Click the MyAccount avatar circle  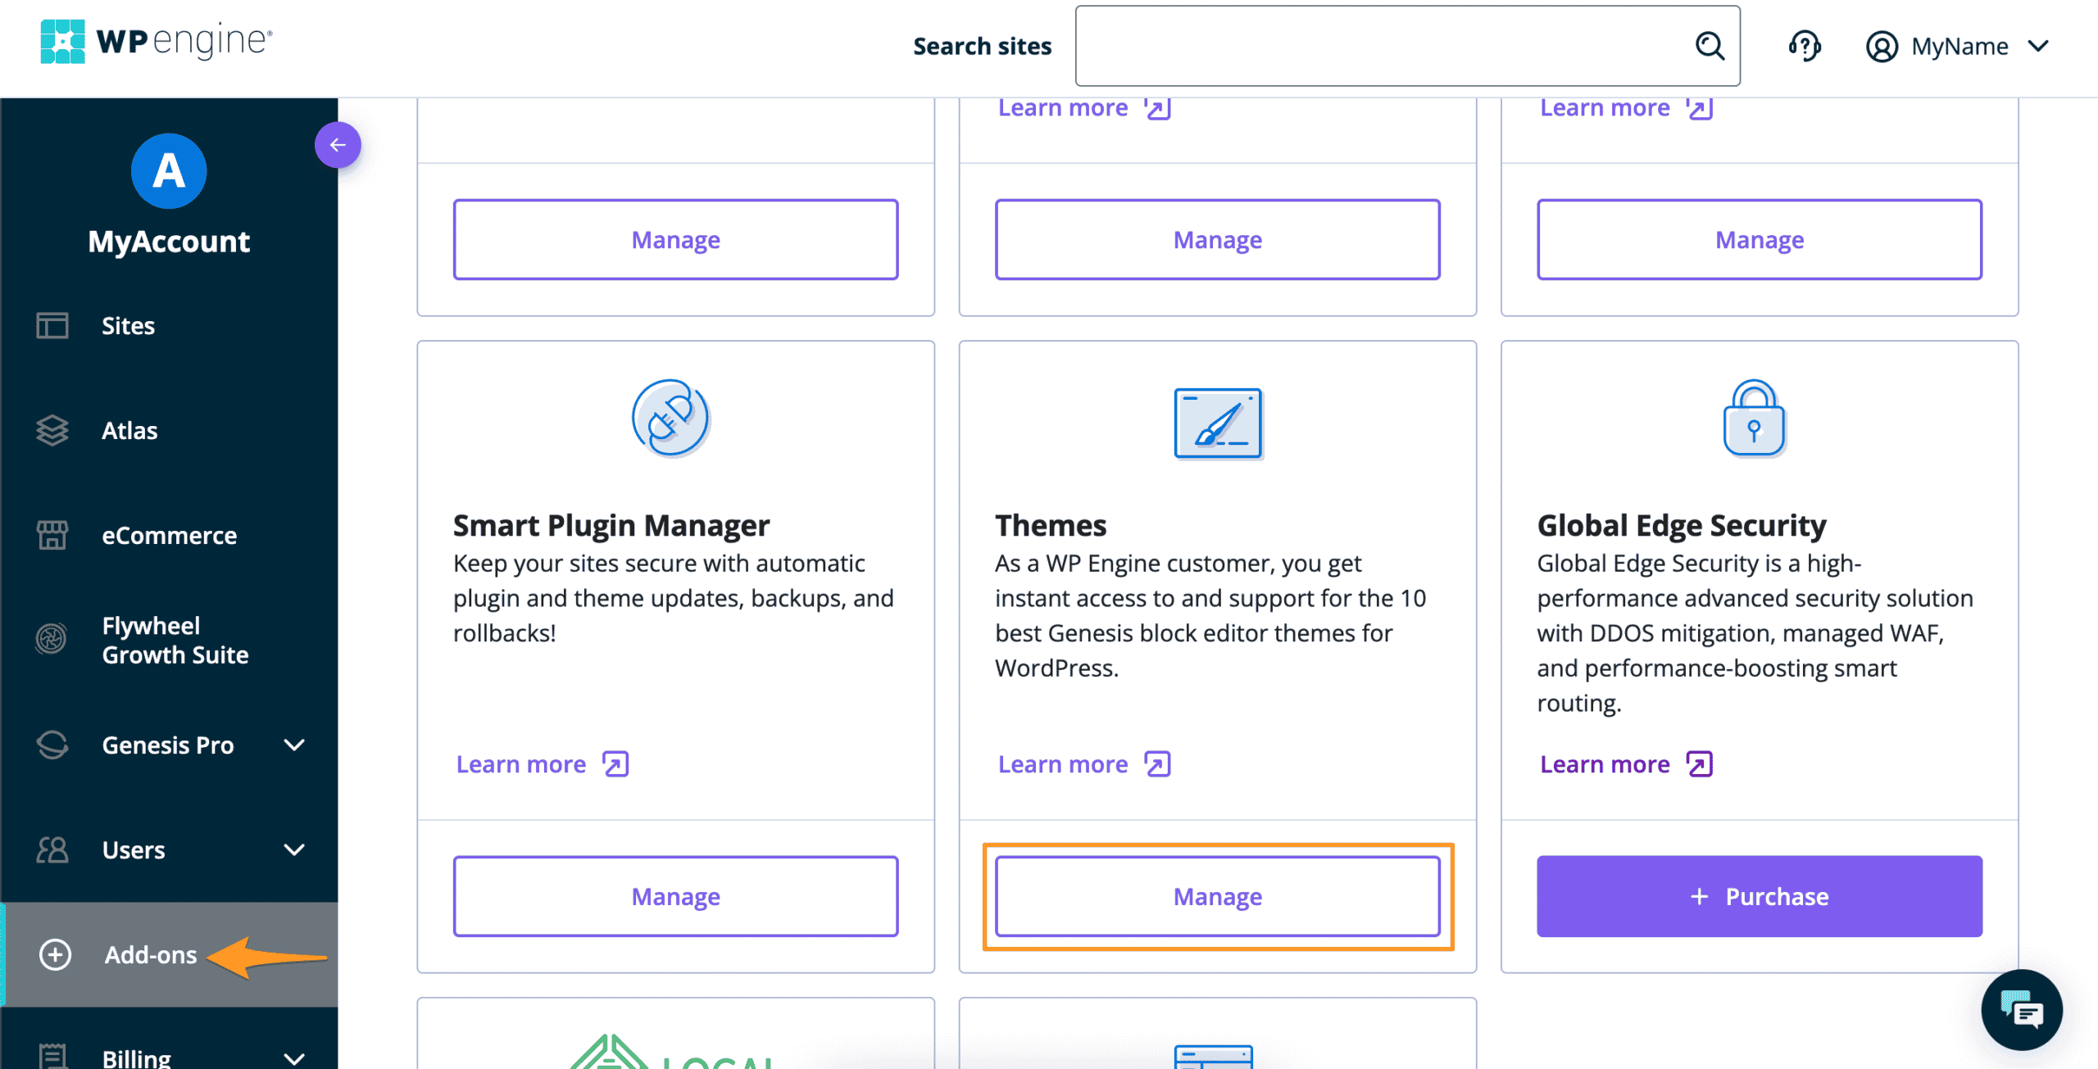[169, 171]
